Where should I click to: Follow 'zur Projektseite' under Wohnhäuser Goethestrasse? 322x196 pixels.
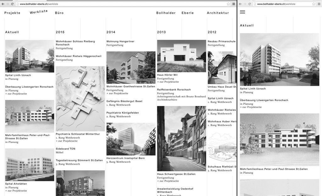click(x=117, y=93)
